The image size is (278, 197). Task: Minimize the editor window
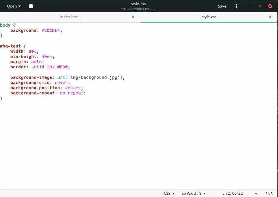point(249,6)
